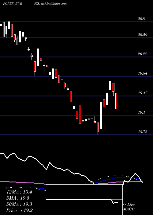Screen dimensions: 153x215
Task: Click the '<<Live MACD' label
Action: point(129,207)
